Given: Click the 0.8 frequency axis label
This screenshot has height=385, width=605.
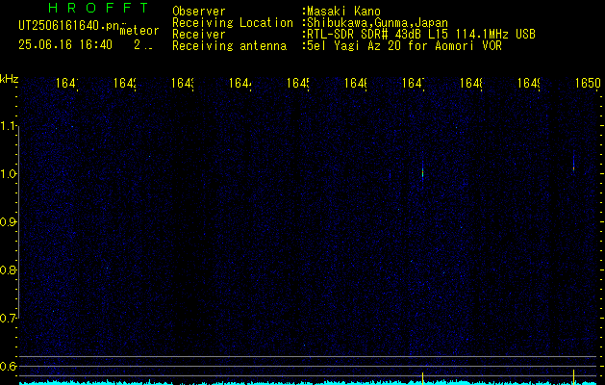Looking at the screenshot, I should coord(9,269).
